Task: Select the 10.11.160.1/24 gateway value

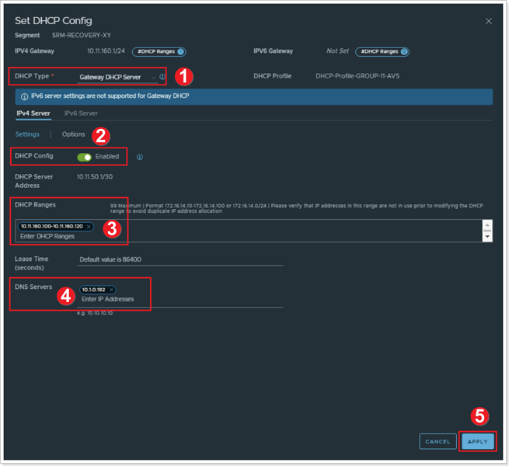Action: coord(106,51)
